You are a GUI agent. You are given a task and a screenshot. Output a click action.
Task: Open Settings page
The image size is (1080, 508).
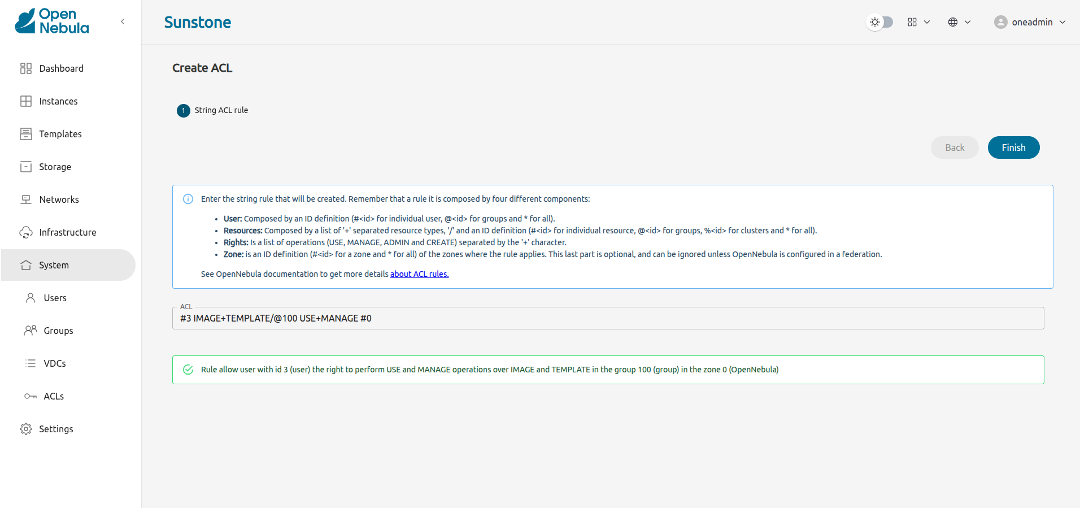[68, 429]
